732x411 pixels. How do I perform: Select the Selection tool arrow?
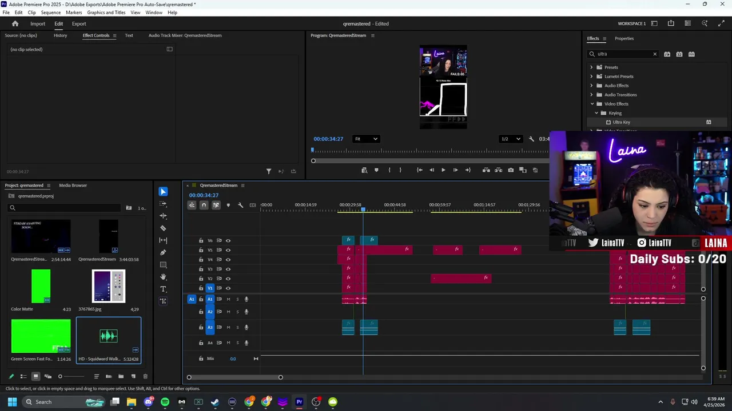tap(163, 192)
